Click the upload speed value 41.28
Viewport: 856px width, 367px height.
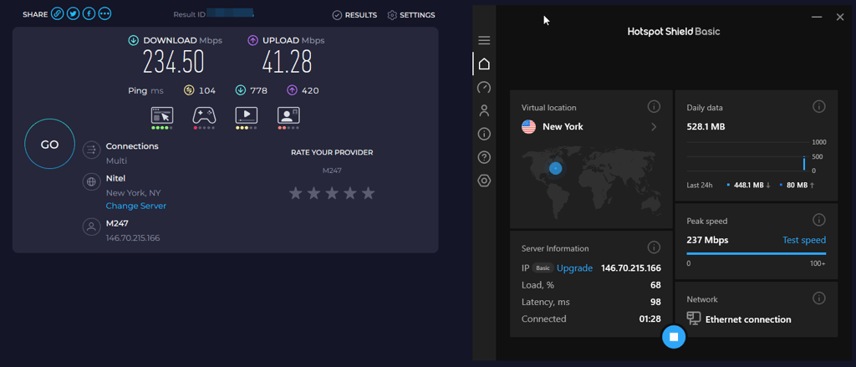click(288, 62)
